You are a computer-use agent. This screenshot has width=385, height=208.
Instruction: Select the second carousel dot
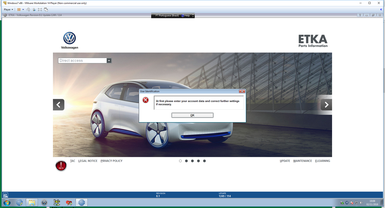coord(186,161)
